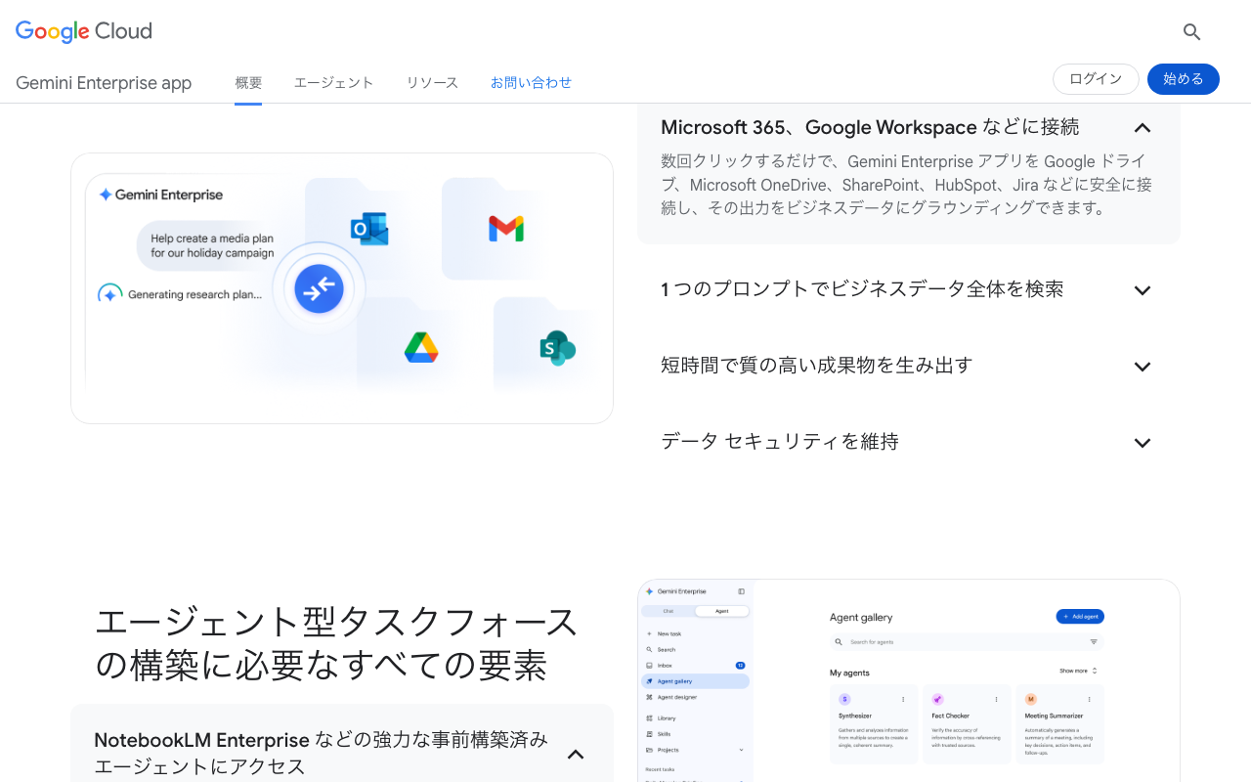
Task: Click the Gemini Enterprise app title
Action: tap(104, 83)
